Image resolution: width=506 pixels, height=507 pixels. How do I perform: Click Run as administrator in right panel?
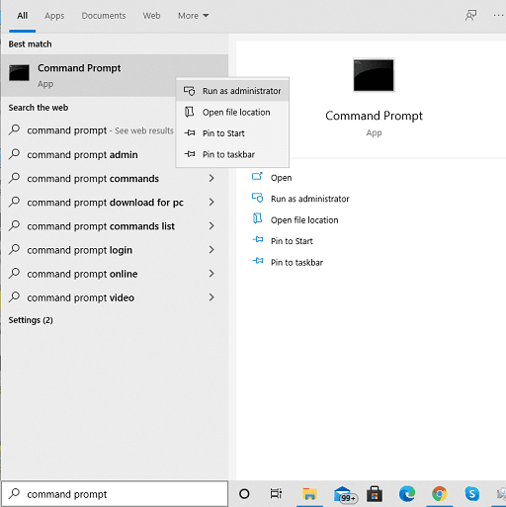pos(310,199)
